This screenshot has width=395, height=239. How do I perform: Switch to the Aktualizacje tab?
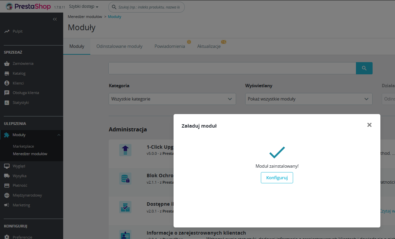pos(209,46)
